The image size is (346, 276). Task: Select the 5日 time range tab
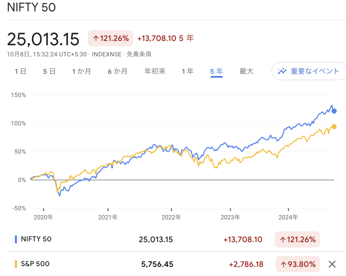click(x=49, y=71)
